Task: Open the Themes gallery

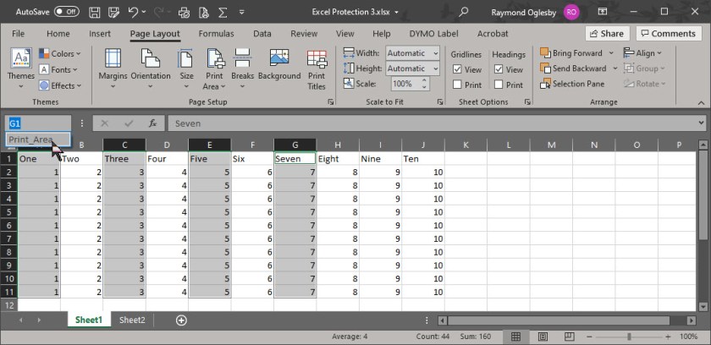Action: 21,69
